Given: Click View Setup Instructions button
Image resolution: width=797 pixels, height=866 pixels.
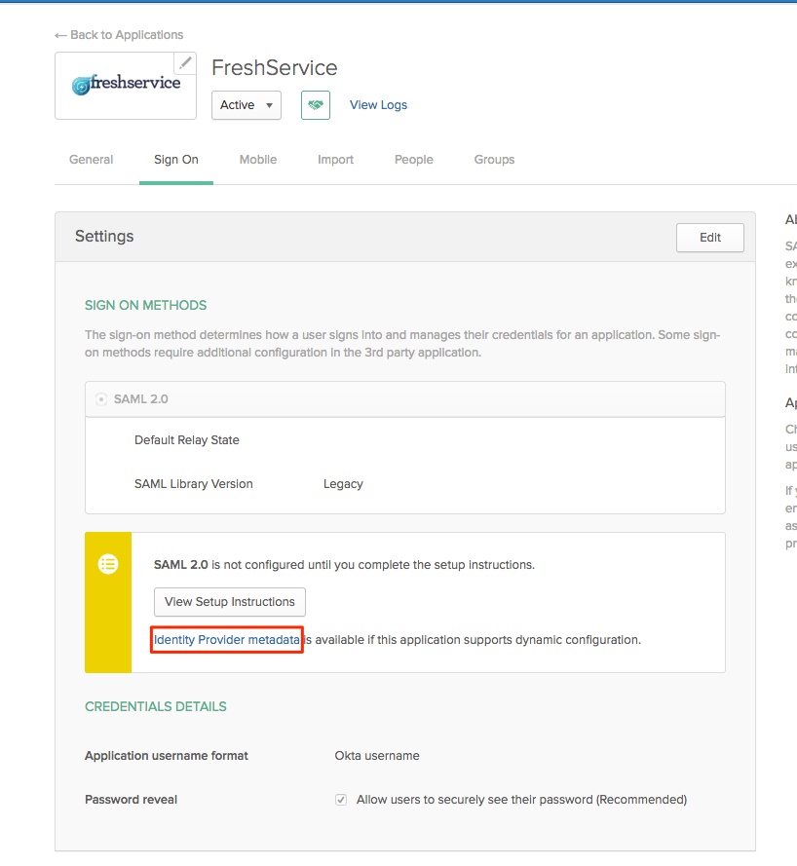Looking at the screenshot, I should (x=230, y=601).
